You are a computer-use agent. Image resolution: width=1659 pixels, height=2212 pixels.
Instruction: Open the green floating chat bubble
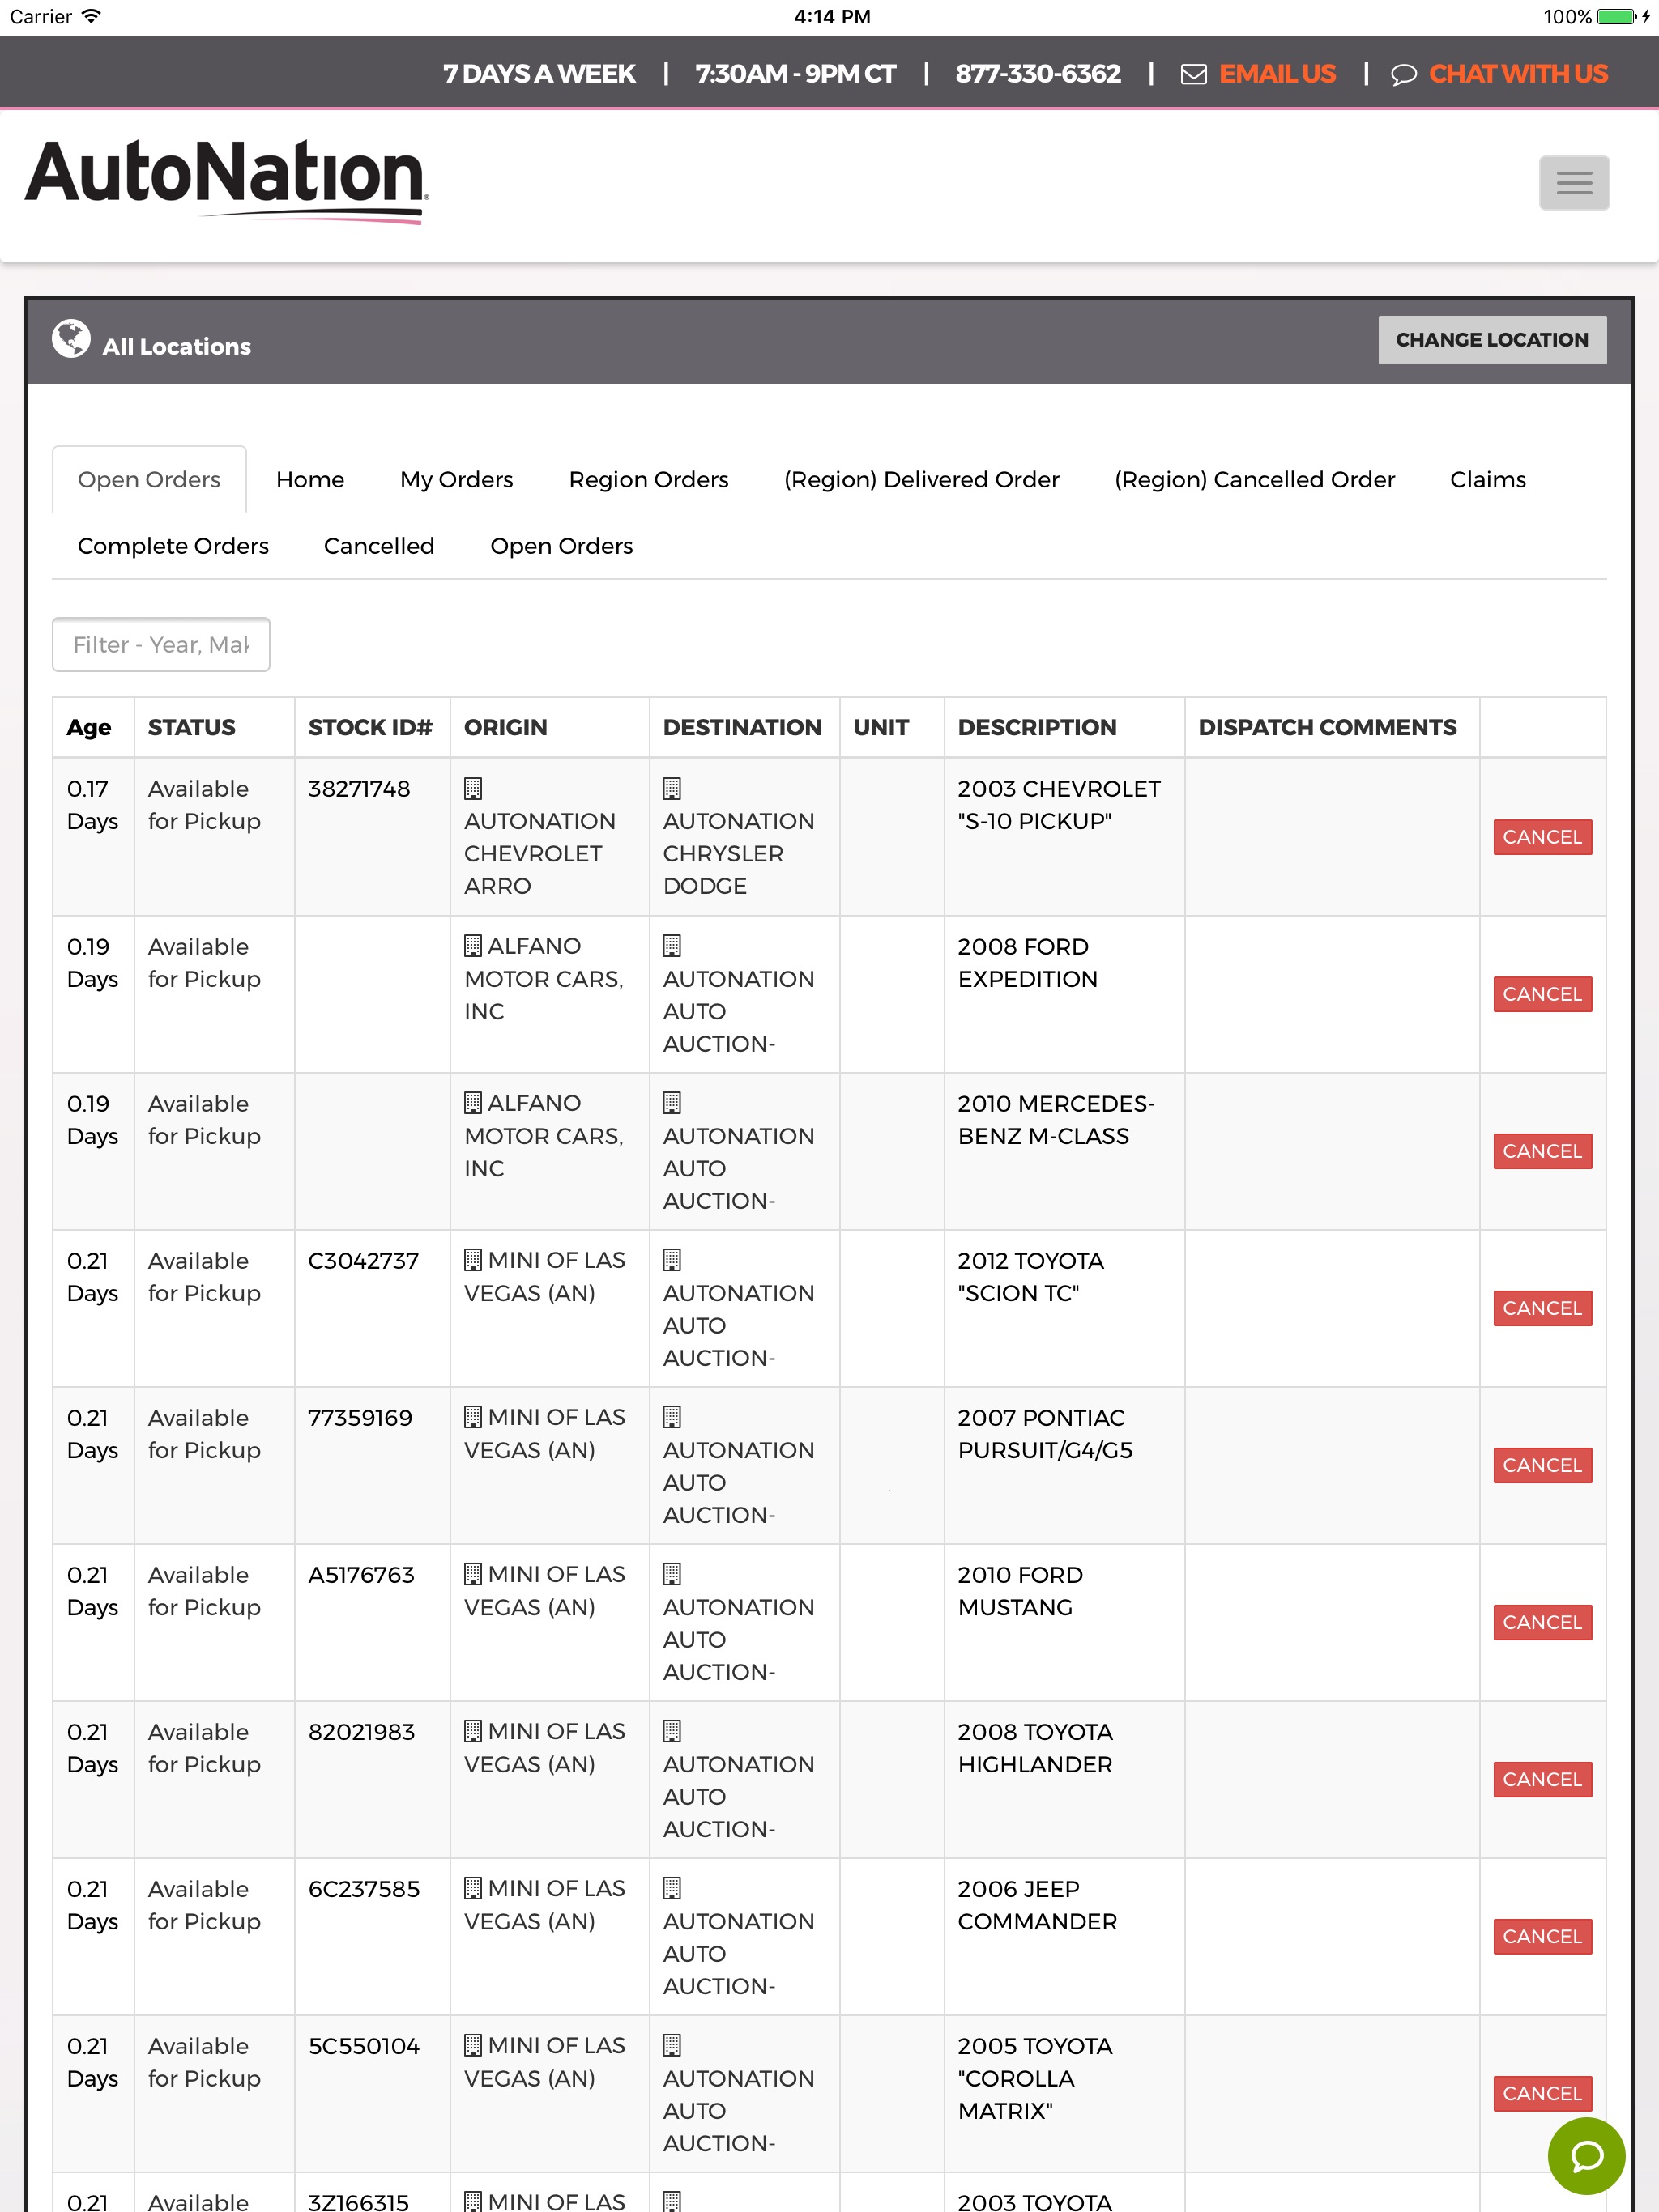(x=1587, y=2156)
